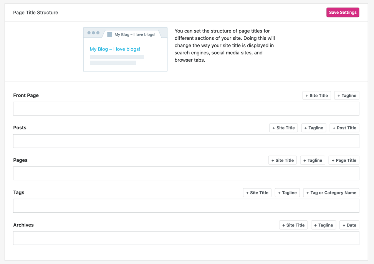Add Site Title token to Front Page
The height and width of the screenshot is (264, 374).
316,96
